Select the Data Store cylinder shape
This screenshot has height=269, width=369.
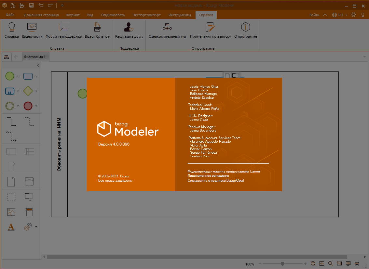[29, 182]
